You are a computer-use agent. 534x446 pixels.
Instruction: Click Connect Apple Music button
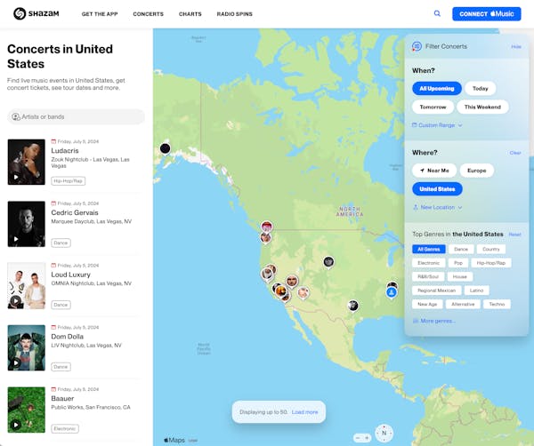point(487,14)
